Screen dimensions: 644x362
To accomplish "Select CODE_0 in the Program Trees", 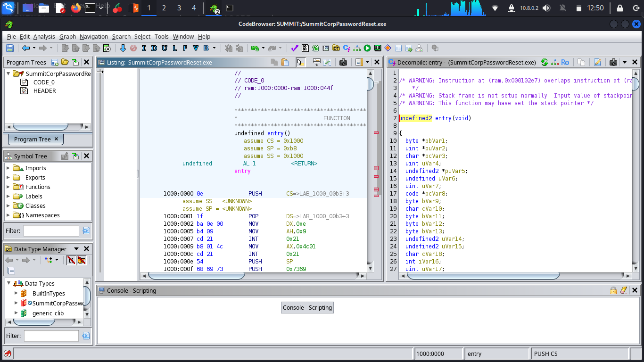I will (44, 82).
